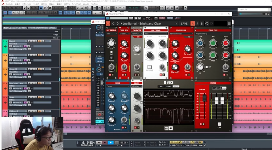Solo the Space reverb module
The image size is (272, 150).
pyautogui.click(x=125, y=128)
